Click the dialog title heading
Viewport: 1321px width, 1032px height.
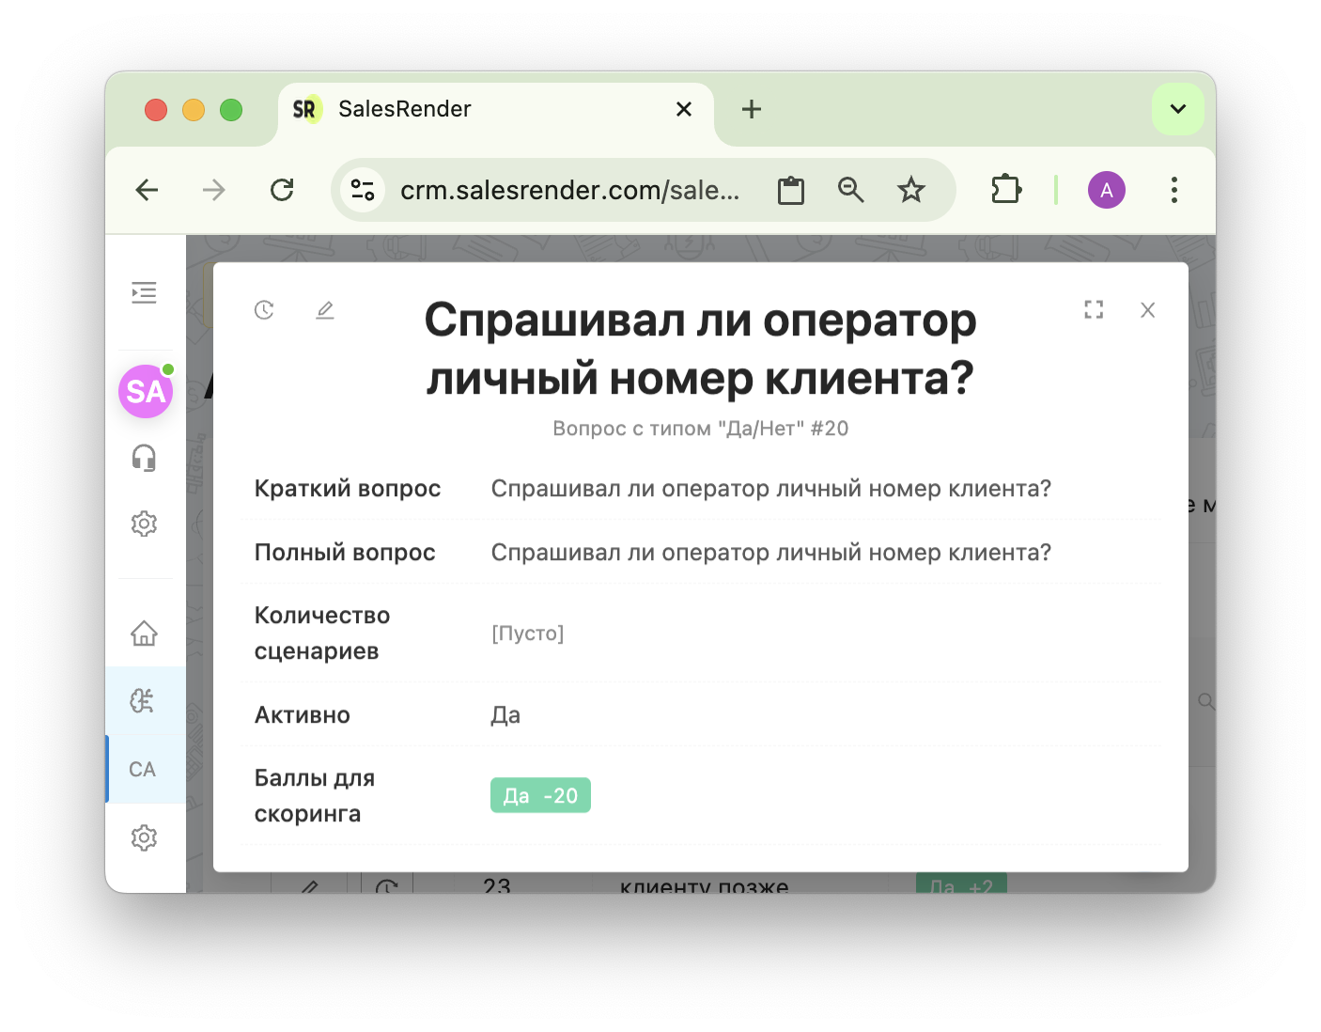[x=701, y=349]
